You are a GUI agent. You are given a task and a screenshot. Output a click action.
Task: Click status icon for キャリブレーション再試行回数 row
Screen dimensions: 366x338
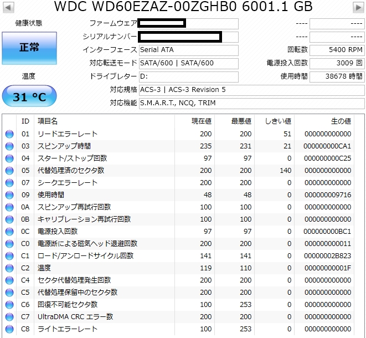click(9, 219)
